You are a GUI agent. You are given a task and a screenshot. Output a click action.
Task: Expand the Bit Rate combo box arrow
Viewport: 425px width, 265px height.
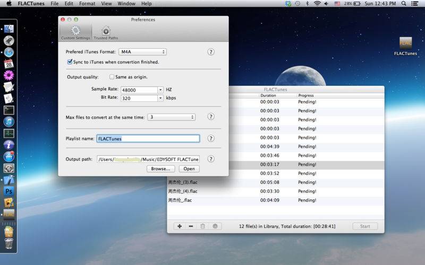click(160, 98)
